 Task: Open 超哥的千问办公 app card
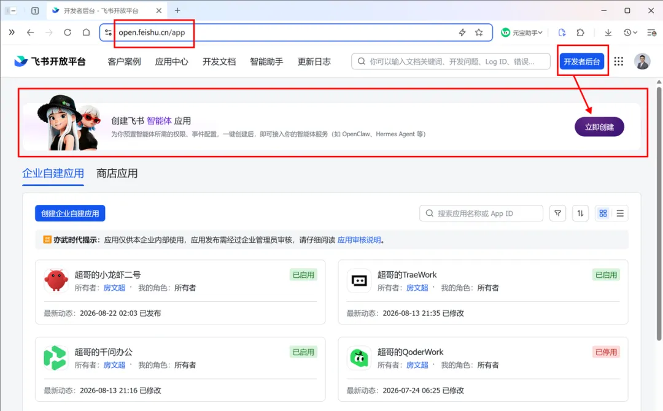point(180,369)
